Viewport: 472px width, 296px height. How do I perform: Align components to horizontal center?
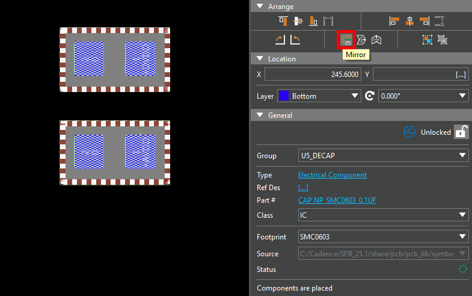click(x=409, y=21)
